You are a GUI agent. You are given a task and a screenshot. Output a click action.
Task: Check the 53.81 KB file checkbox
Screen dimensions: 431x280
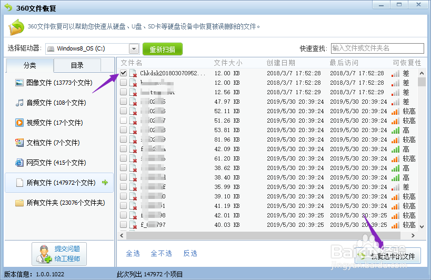point(124,129)
